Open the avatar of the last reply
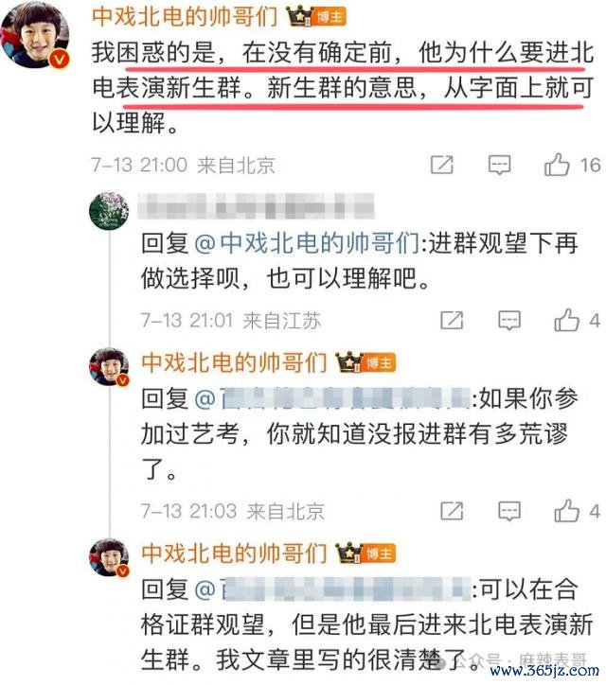The image size is (606, 685). [109, 557]
